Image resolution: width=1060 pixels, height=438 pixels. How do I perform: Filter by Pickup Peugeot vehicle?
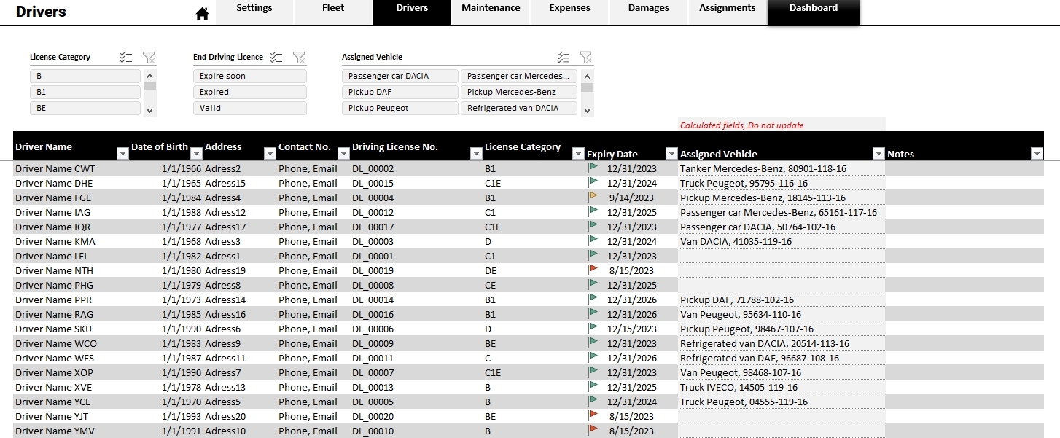click(x=400, y=108)
